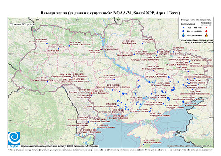Click the red fire marker near Kyiv
Screen dimensions: 221x156
coord(101,50)
